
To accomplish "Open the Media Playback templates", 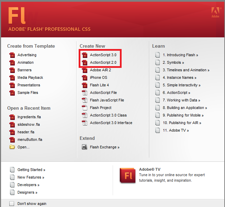I will tap(30, 77).
